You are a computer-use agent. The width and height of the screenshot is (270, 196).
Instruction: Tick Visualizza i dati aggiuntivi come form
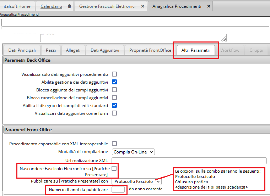pyautogui.click(x=114, y=113)
